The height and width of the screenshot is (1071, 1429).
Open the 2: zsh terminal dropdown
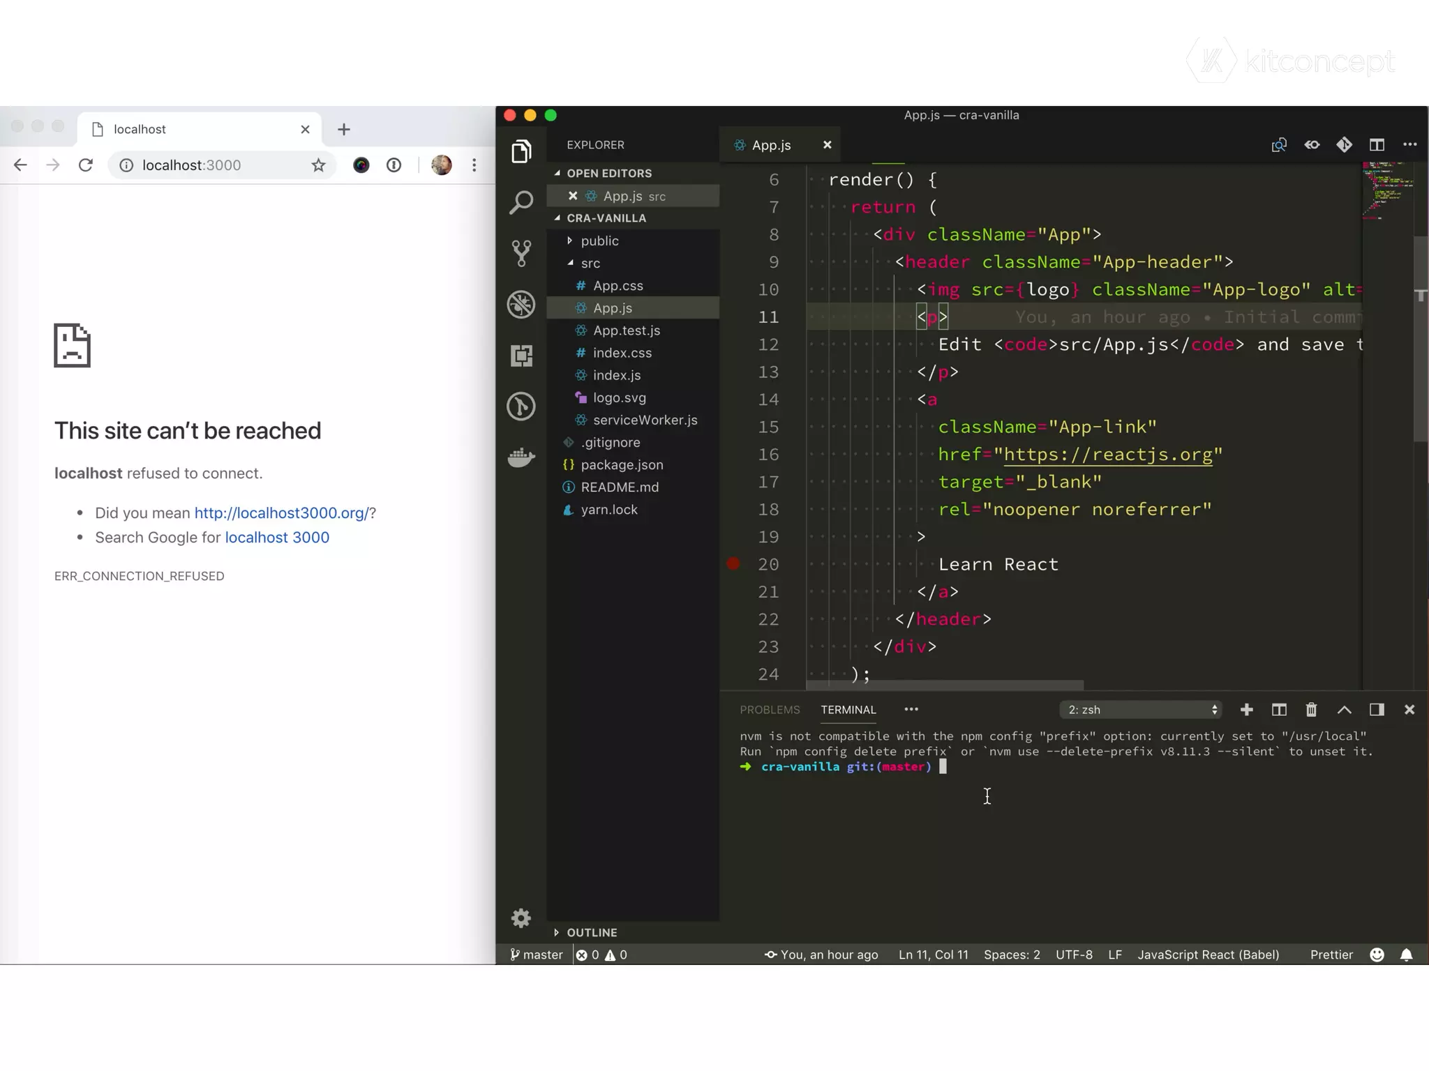pos(1142,710)
